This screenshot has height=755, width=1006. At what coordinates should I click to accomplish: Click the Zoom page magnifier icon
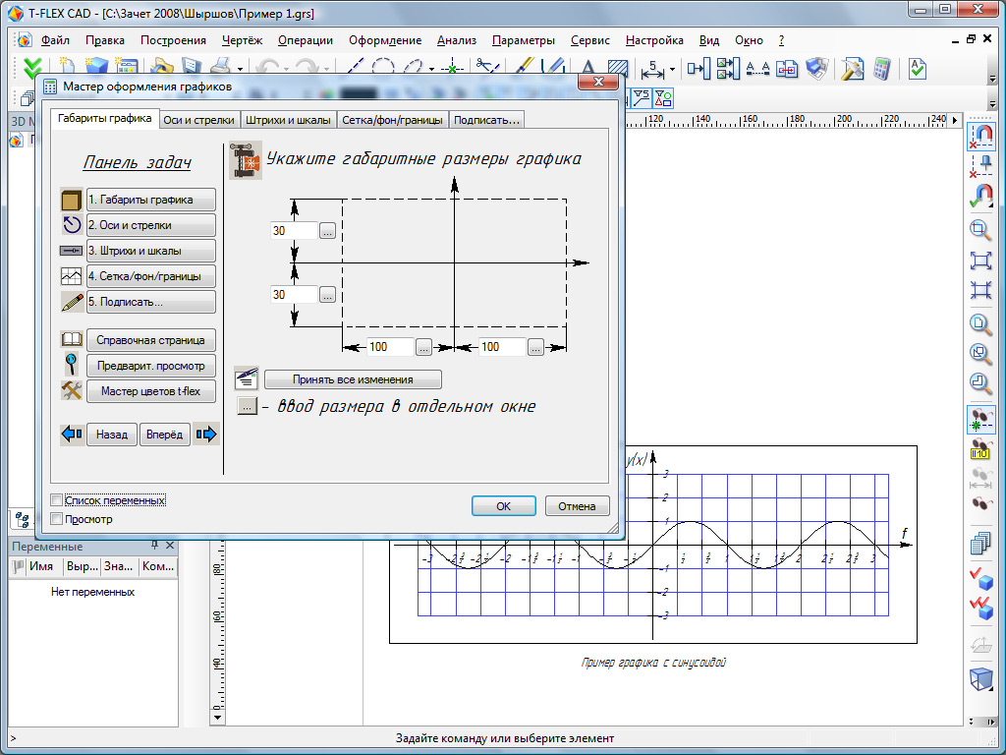[981, 322]
